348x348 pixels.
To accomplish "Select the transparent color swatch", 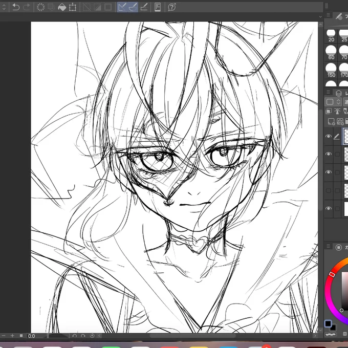I will [330, 334].
